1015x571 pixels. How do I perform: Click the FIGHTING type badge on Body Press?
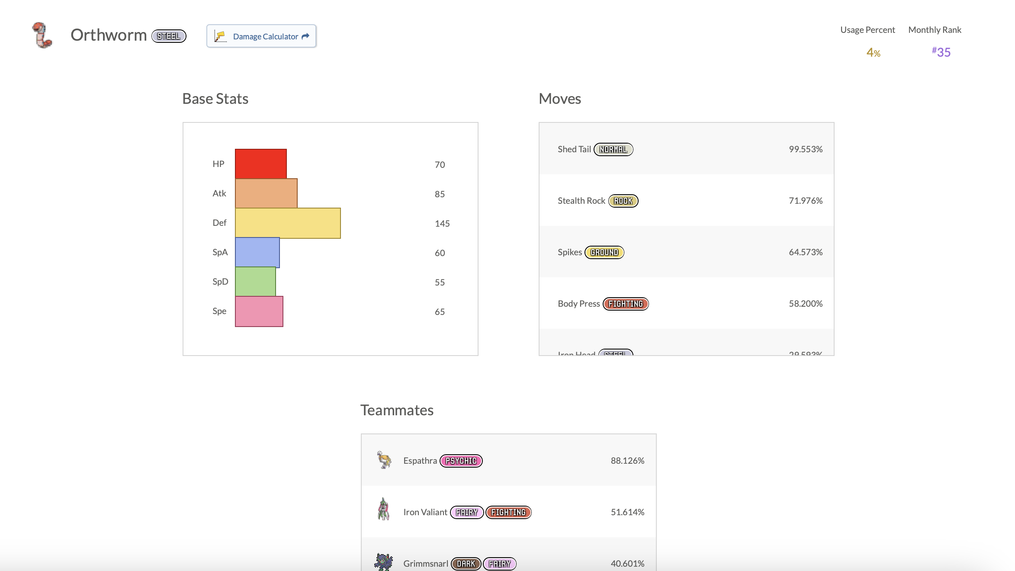point(626,304)
